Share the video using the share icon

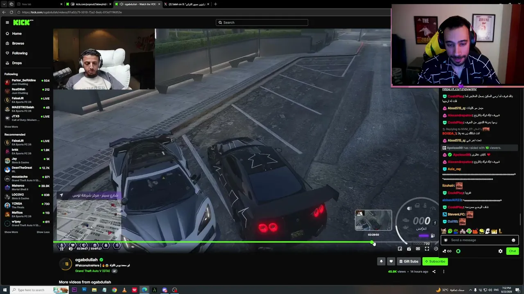click(x=434, y=272)
